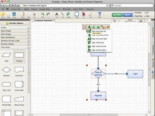Open the Feedback link
The image size is (155, 116).
coord(138,13)
